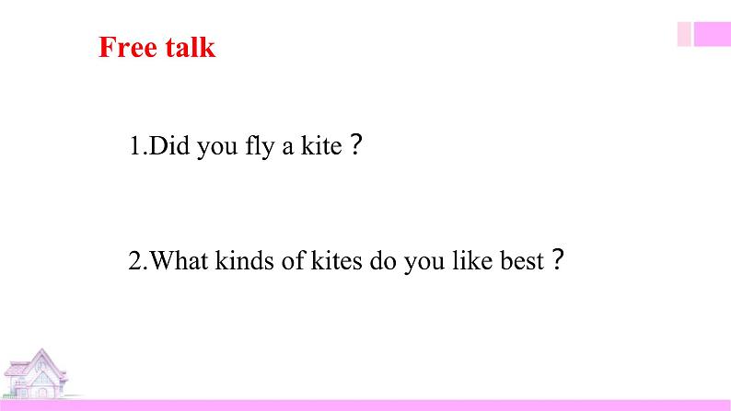The height and width of the screenshot is (411, 731).
Task: Select the bright pink rectangle decoration
Action: (x=713, y=34)
